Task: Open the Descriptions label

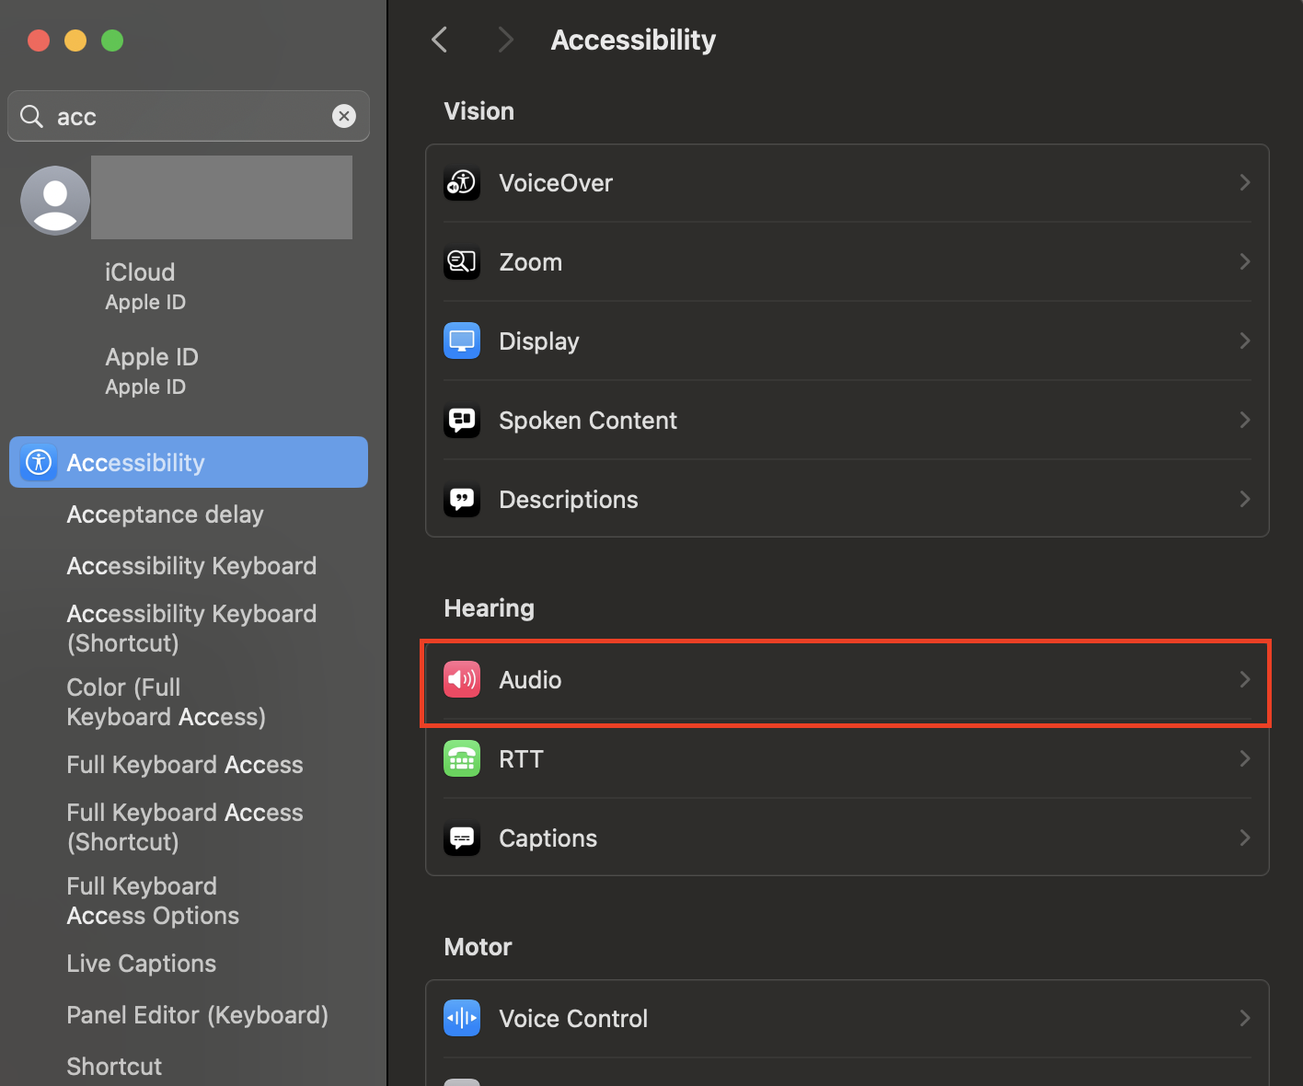Action: coord(569,500)
